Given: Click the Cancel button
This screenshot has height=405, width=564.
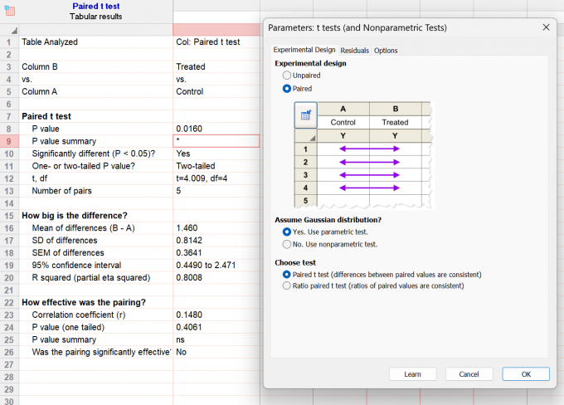Looking at the screenshot, I should pos(469,374).
